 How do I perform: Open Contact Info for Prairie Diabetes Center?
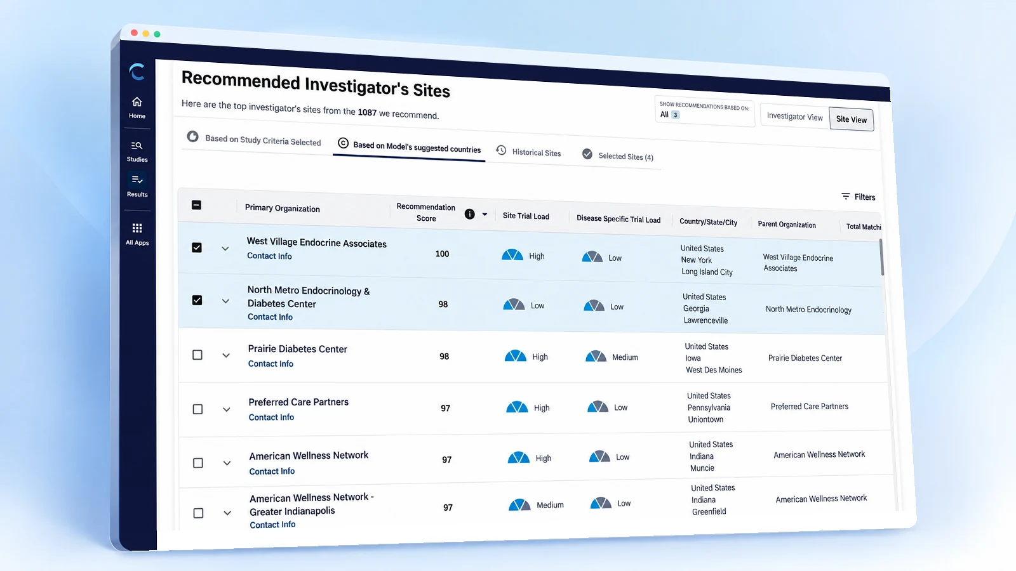point(271,364)
